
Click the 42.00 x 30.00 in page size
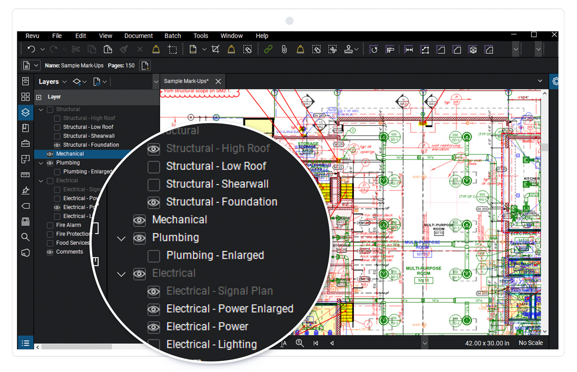pos(487,343)
